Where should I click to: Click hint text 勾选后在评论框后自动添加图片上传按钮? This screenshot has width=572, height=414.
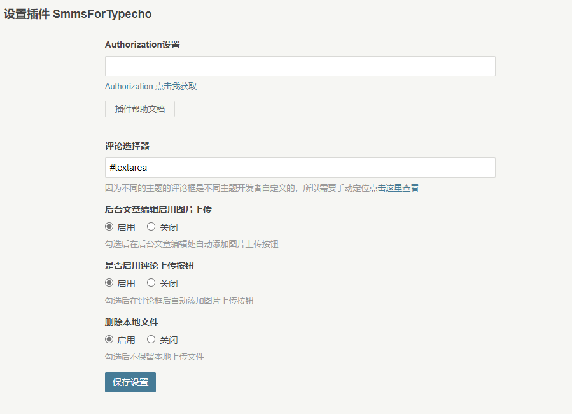click(x=179, y=301)
